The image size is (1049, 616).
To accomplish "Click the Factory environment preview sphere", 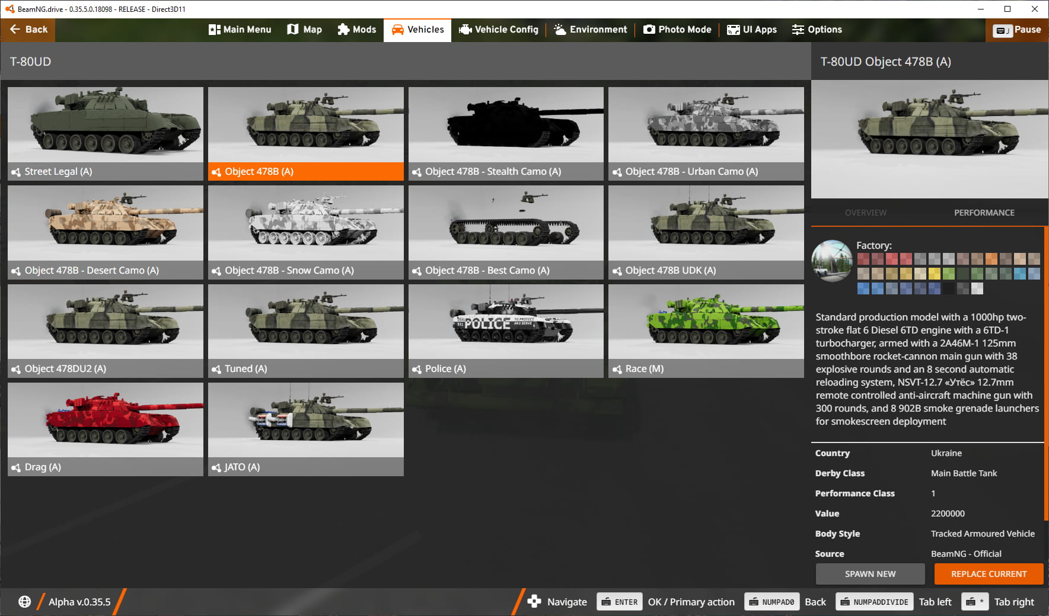I will coord(832,261).
